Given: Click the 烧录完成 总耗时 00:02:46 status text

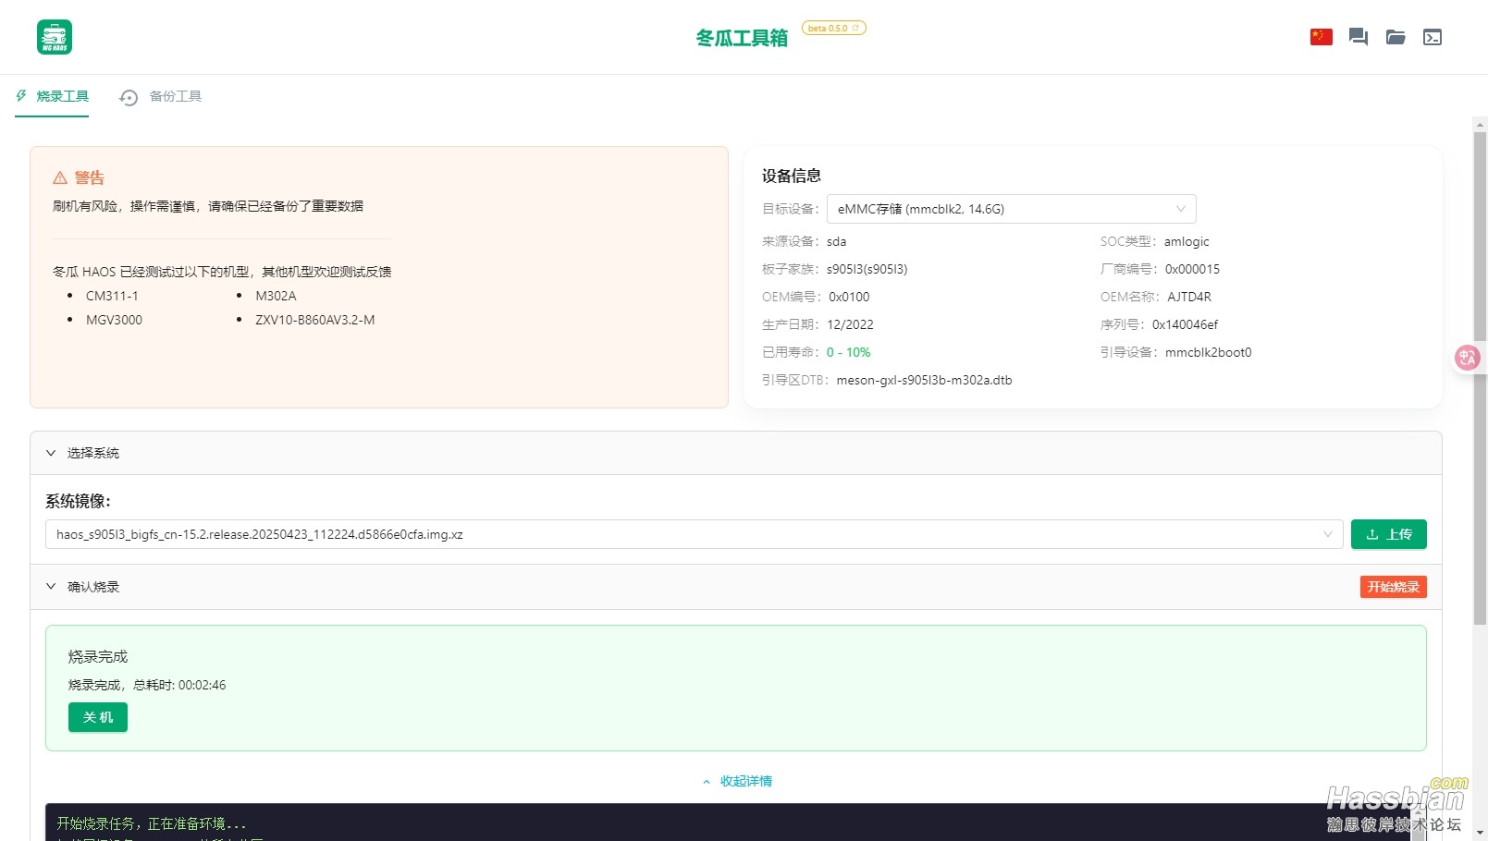Looking at the screenshot, I should coord(147,685).
